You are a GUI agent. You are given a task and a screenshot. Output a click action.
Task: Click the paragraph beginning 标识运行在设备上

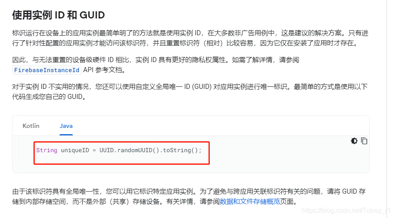tap(190, 38)
